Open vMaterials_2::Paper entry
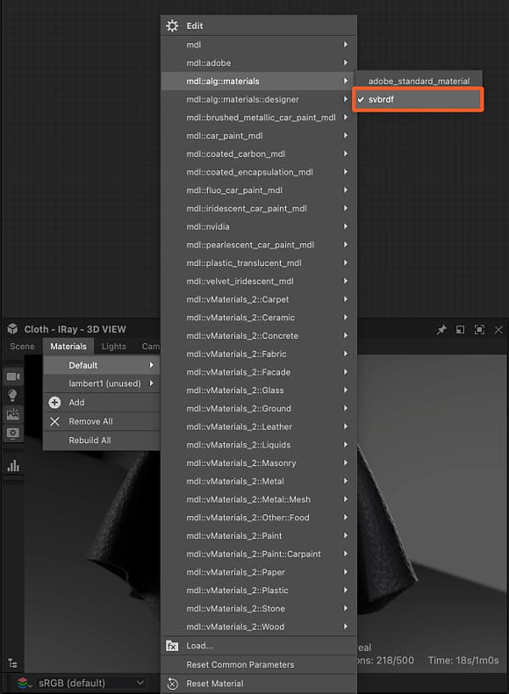The image size is (509, 694). click(259, 572)
